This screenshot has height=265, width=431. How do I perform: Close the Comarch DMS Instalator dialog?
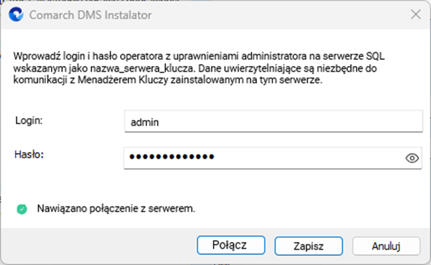(416, 15)
